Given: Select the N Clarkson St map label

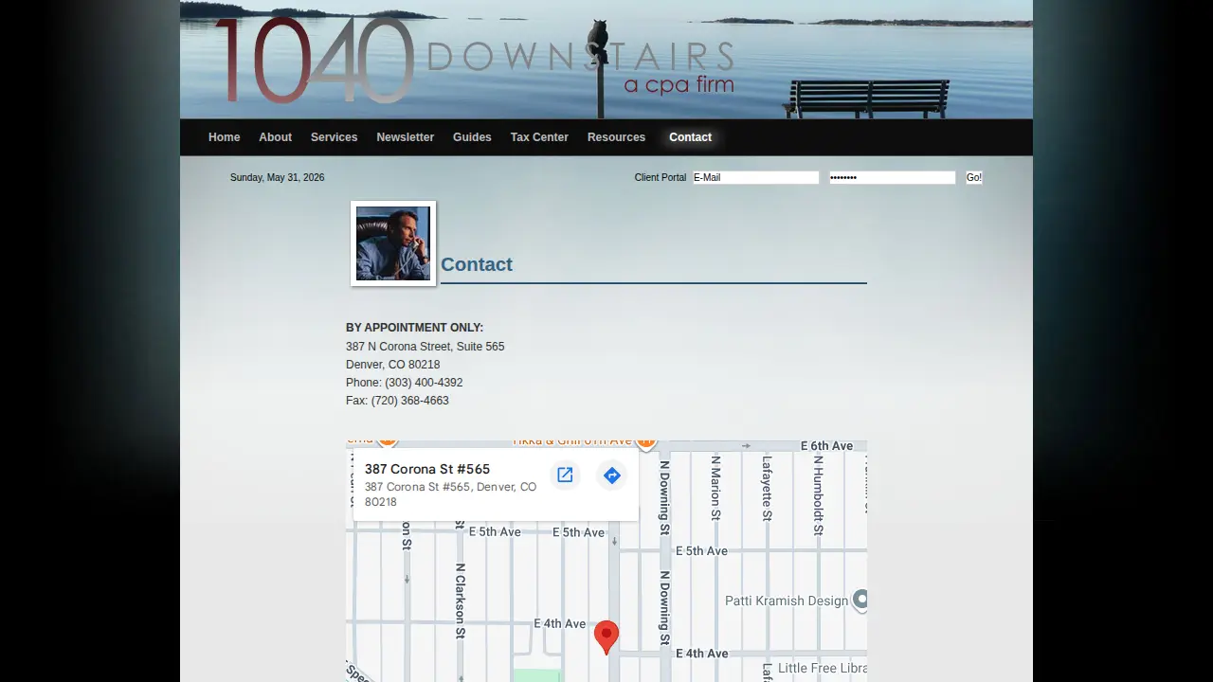Looking at the screenshot, I should pyautogui.click(x=461, y=601).
